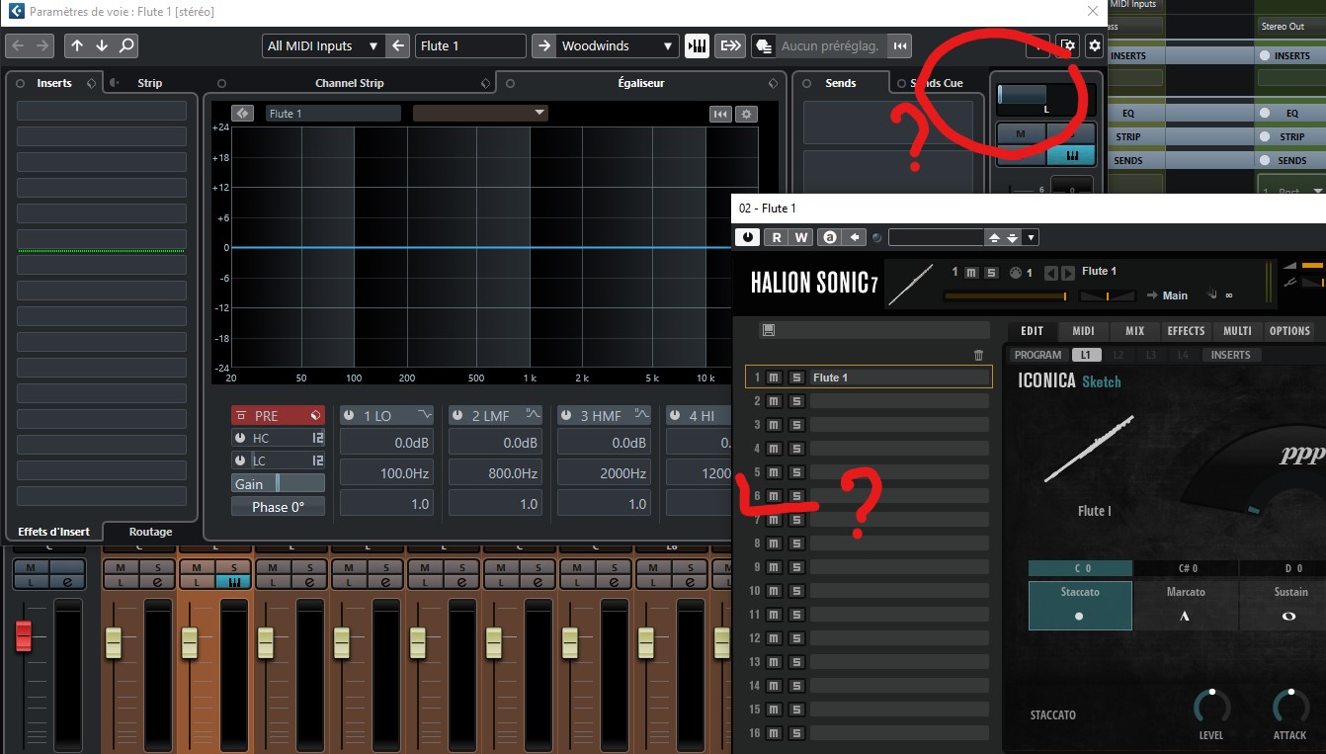Mute HALion slot 8
The width and height of the screenshot is (1326, 754).
pos(774,544)
